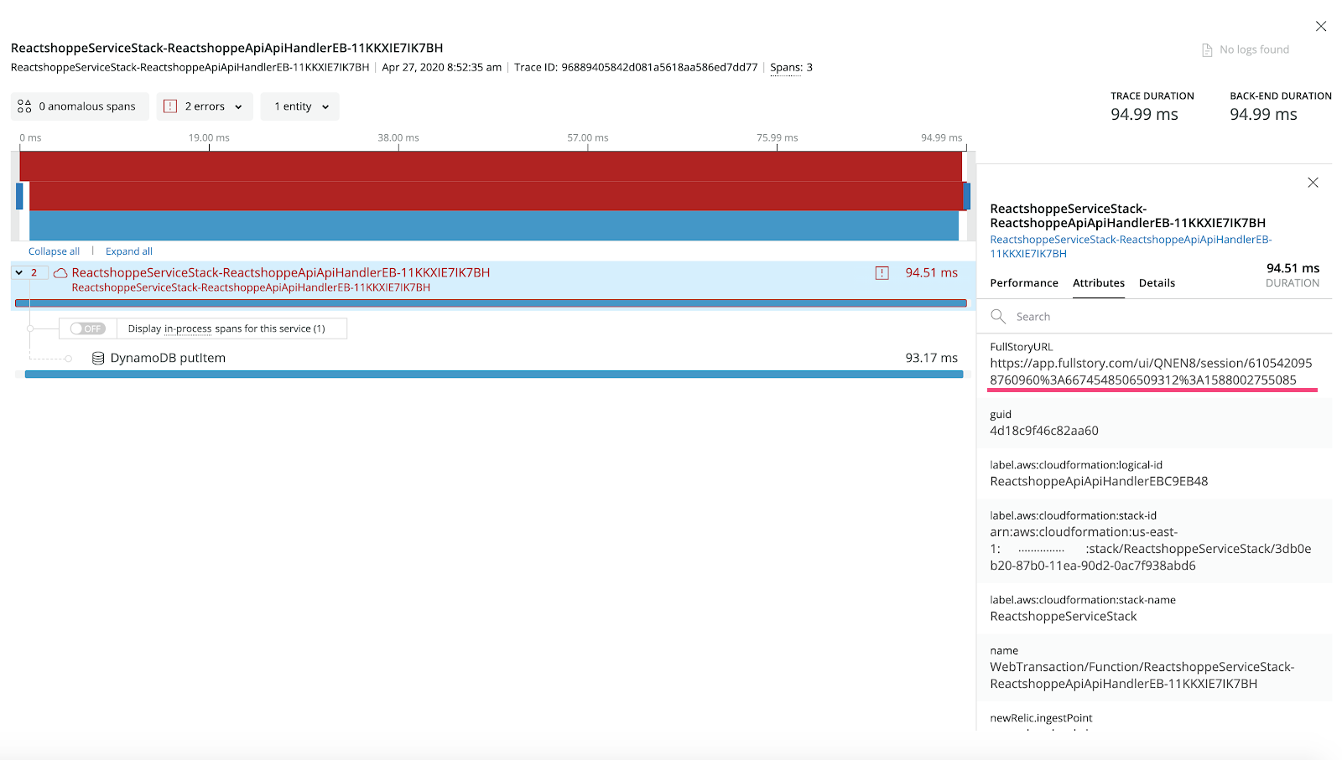1342x760 pixels.
Task: Click the duration bar under the root span row
Action: coord(491,303)
